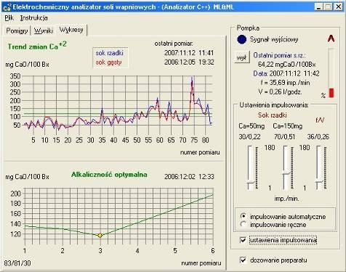Click the sok rzadki legend entry
346x272 pixels.
pos(109,53)
